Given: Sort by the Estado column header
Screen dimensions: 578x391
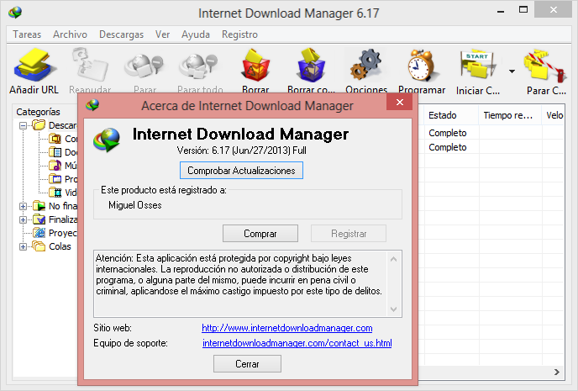Looking at the screenshot, I should click(451, 115).
